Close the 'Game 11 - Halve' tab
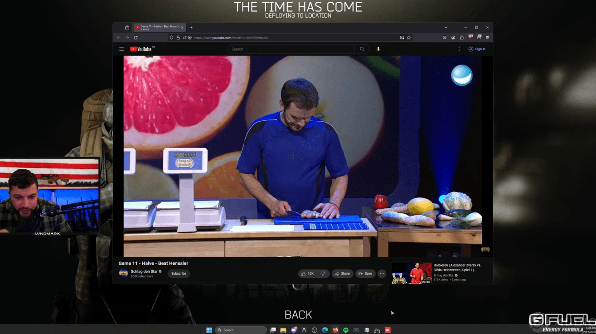Viewport: 596px width, 334px height. [x=182, y=28]
